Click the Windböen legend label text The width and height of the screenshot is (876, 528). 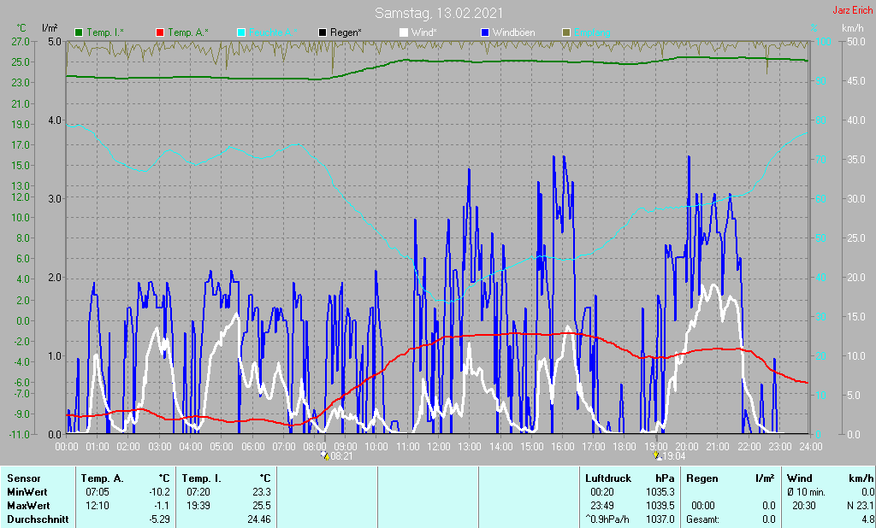[x=515, y=32]
